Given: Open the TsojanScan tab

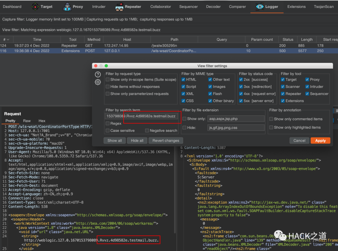Looking at the screenshot, I should [324, 7].
